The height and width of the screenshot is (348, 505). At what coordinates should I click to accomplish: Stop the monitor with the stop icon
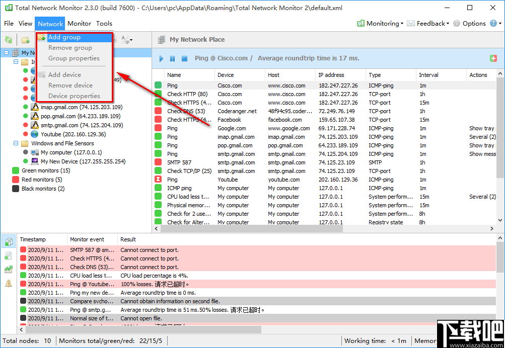click(184, 59)
